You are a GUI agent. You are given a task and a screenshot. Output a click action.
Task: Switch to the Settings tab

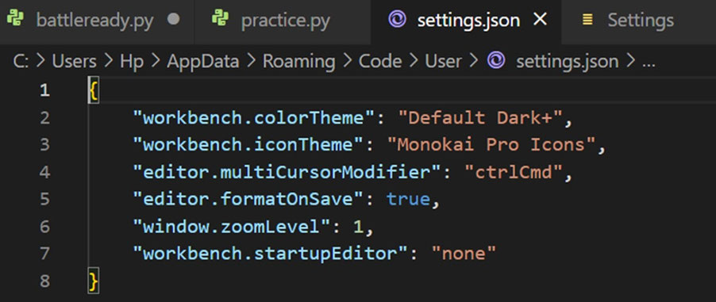tap(638, 21)
